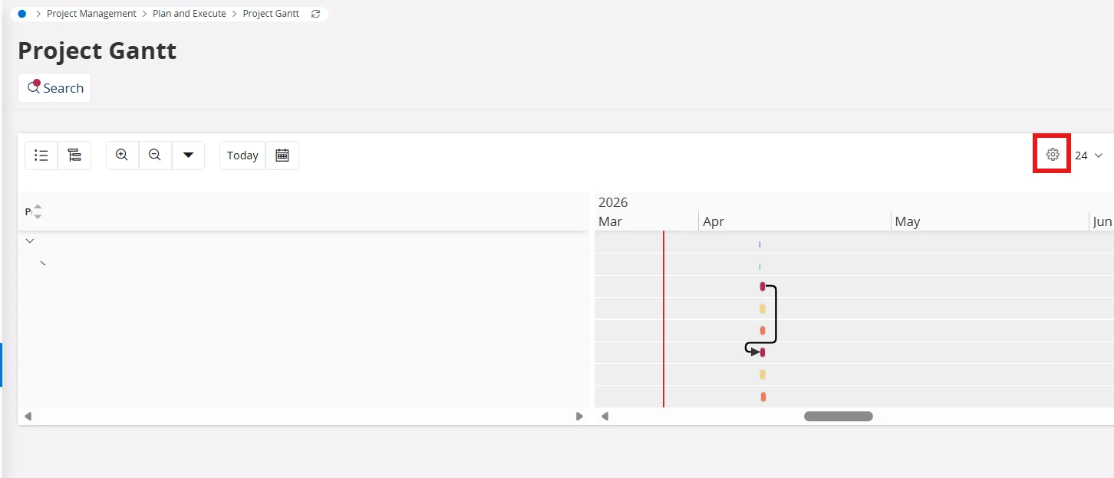
Task: Jump to Today on the timeline
Action: click(242, 156)
